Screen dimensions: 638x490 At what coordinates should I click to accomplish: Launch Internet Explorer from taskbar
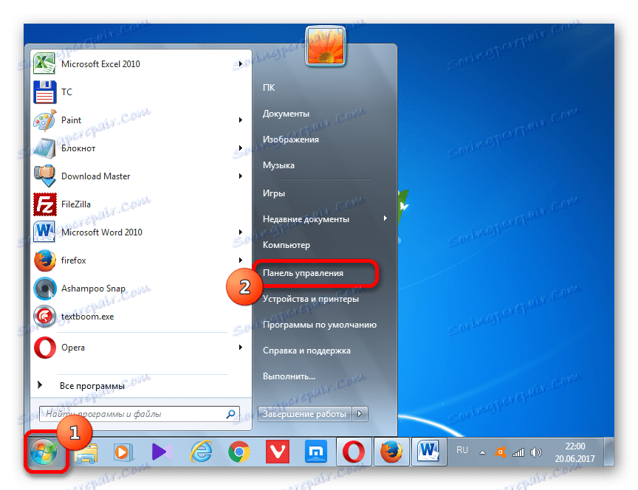[201, 452]
